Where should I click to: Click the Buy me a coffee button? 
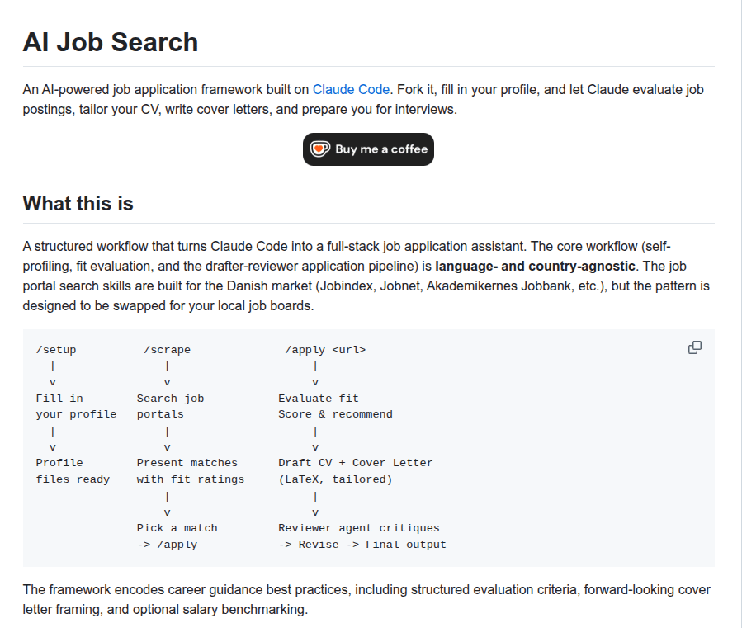click(x=368, y=149)
